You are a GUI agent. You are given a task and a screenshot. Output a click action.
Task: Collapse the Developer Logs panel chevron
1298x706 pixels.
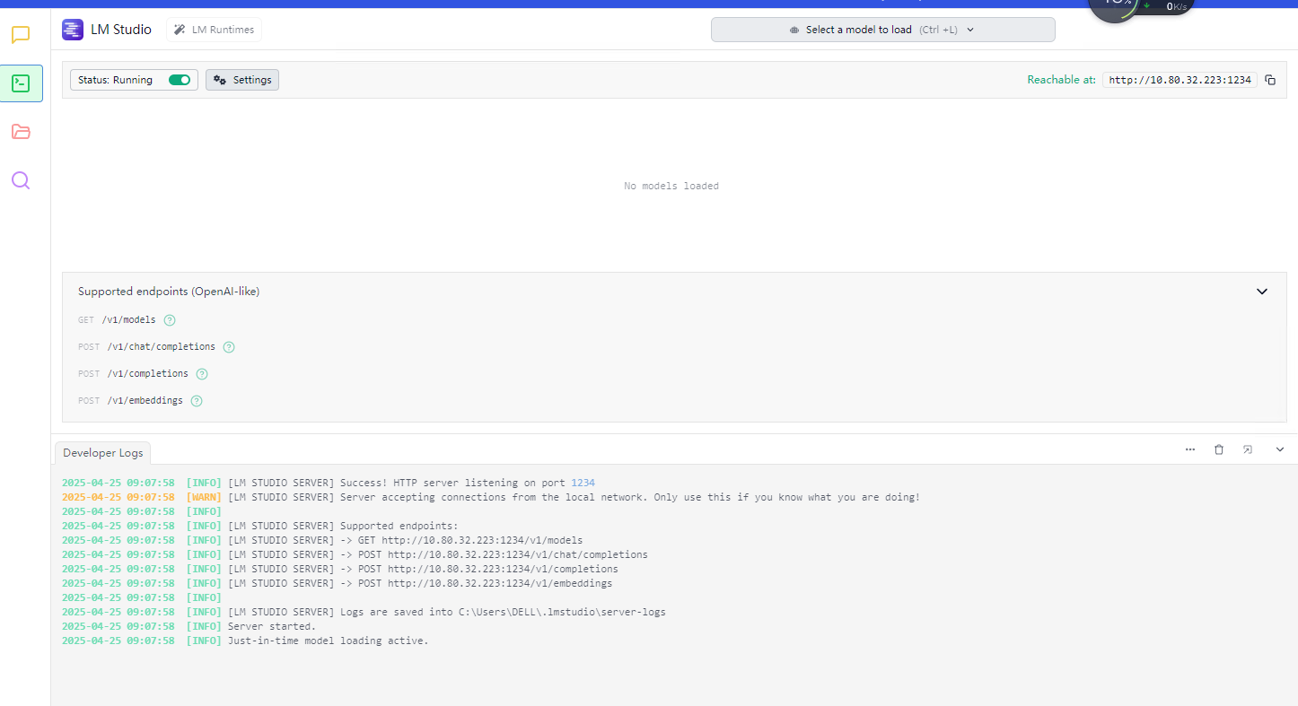pyautogui.click(x=1280, y=449)
